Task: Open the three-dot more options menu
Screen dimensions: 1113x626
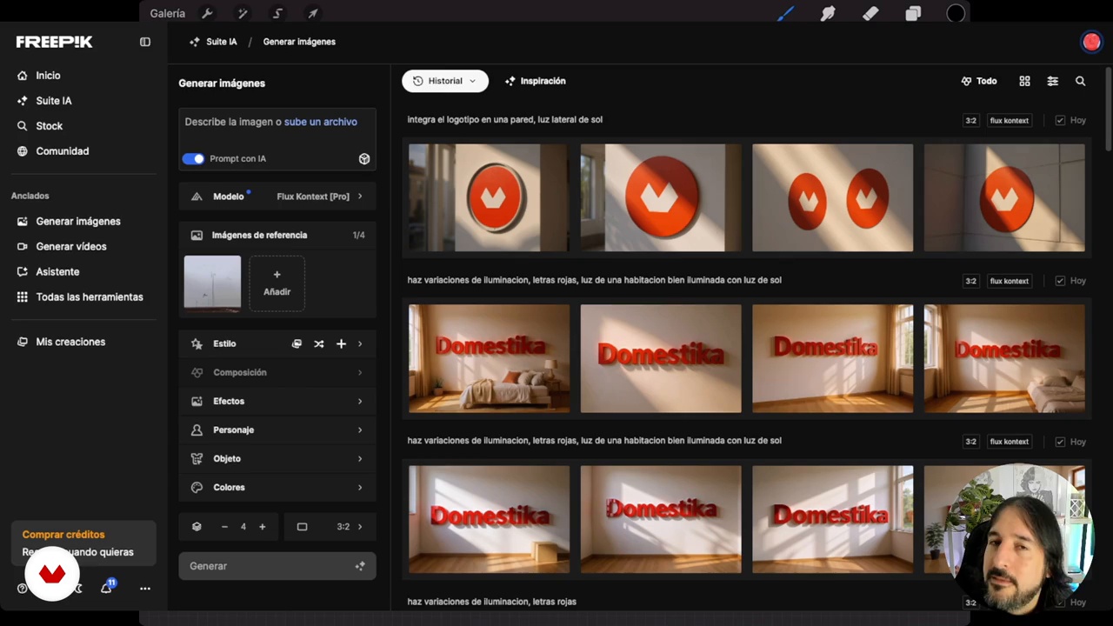Action: click(x=145, y=589)
